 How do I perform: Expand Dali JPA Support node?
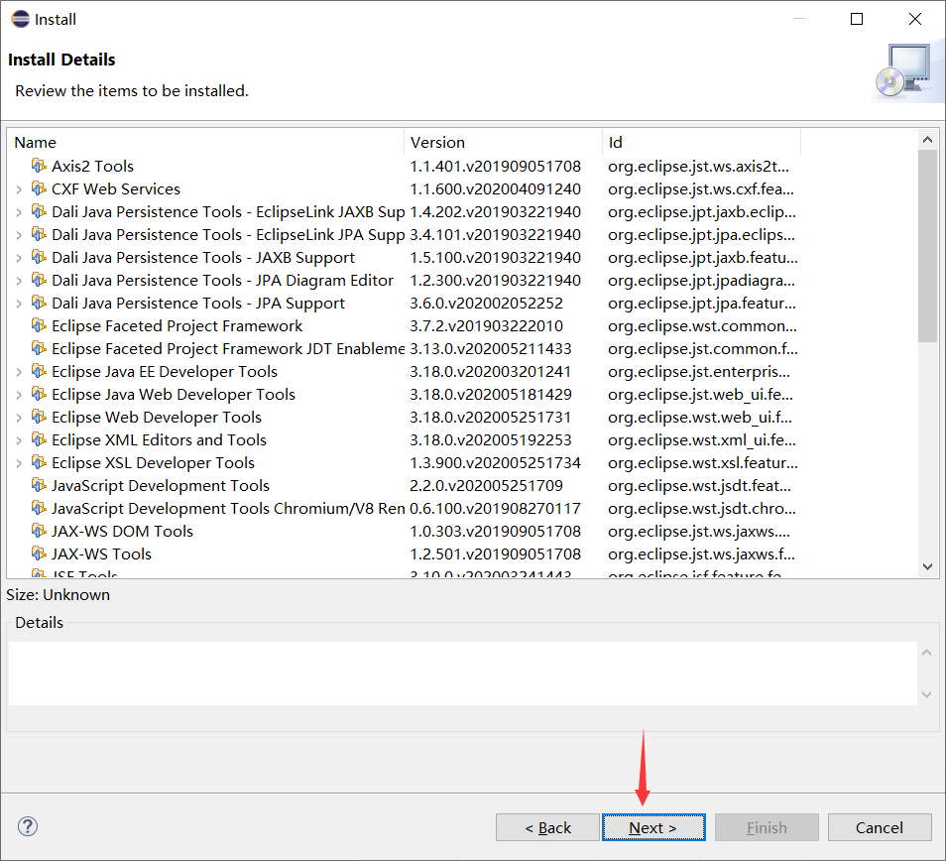(x=19, y=304)
